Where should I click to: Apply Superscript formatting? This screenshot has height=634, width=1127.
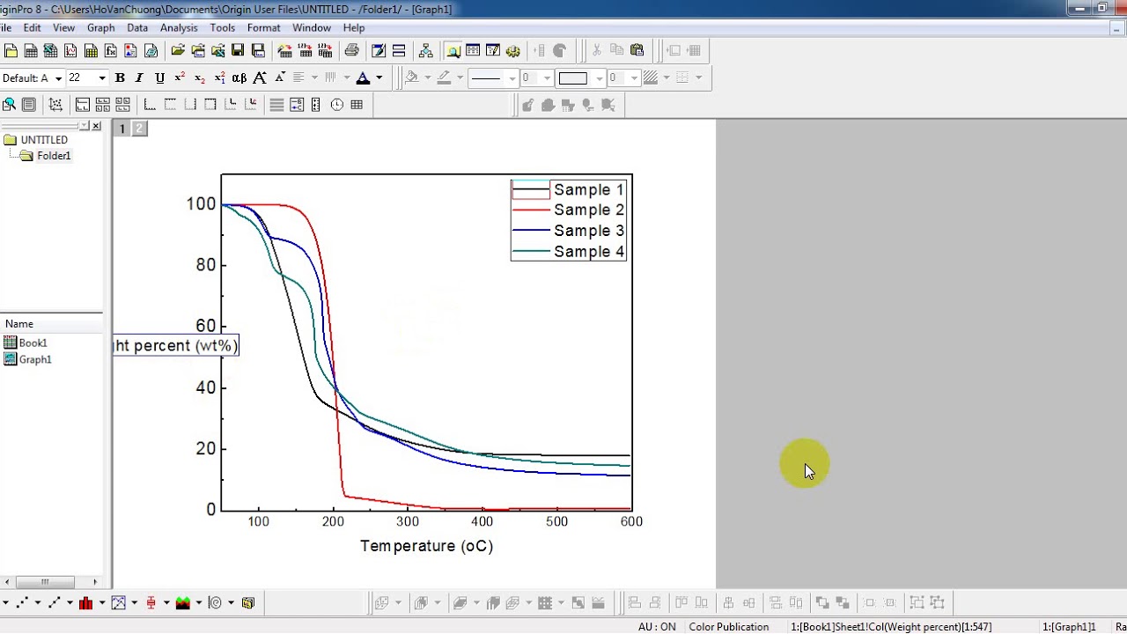click(x=180, y=78)
